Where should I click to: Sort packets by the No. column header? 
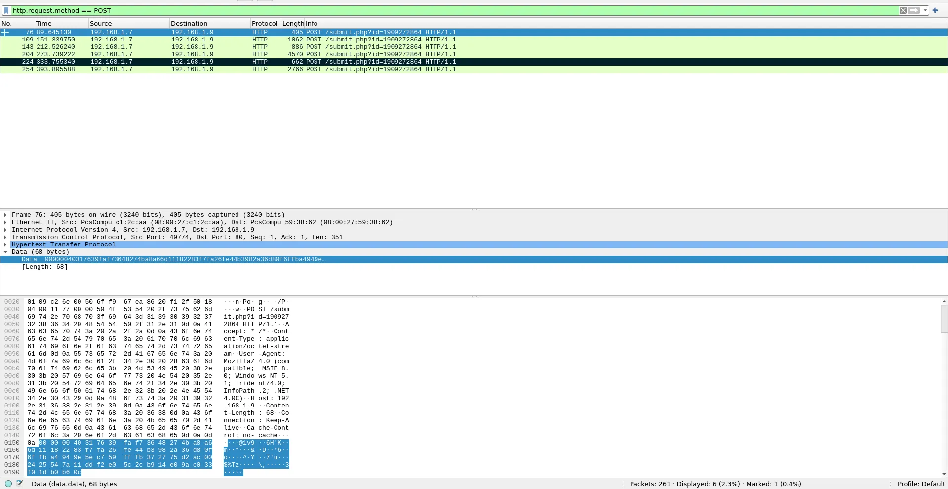(17, 23)
